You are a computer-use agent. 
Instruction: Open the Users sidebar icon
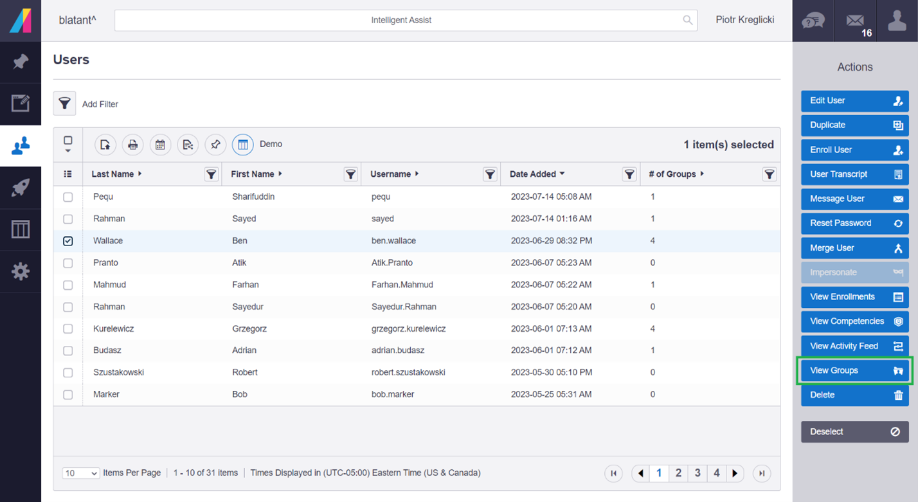tap(21, 146)
